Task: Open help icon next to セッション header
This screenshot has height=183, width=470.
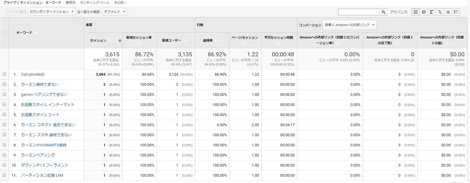Action: 110,40
